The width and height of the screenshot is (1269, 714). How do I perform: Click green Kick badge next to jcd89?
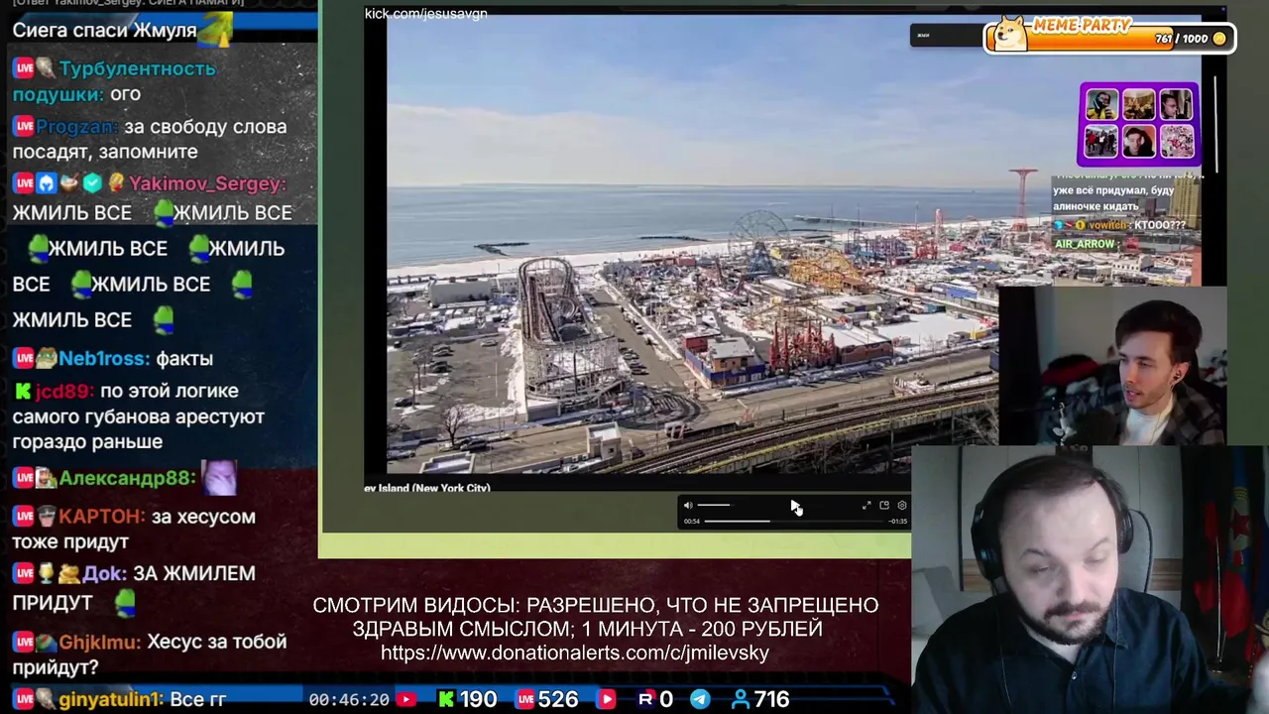pyautogui.click(x=23, y=392)
